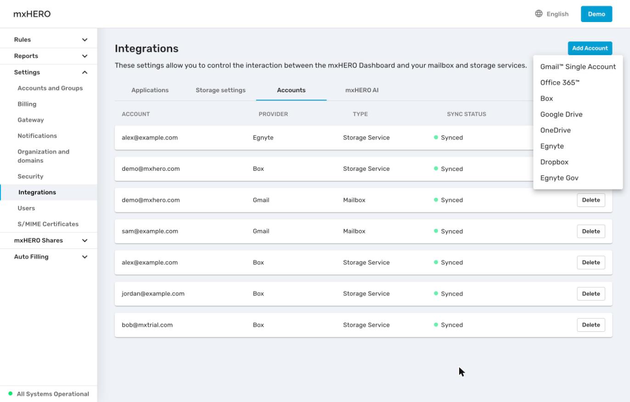Open Organization and domains
The height and width of the screenshot is (402, 630).
click(x=44, y=156)
